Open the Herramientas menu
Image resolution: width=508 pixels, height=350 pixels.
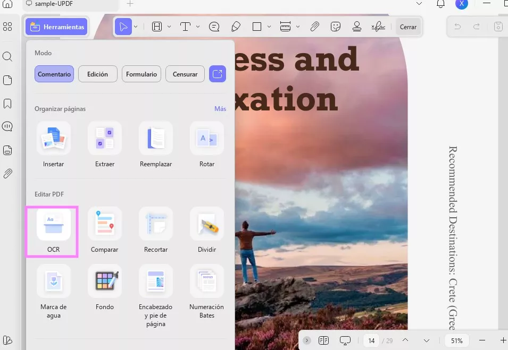pyautogui.click(x=56, y=27)
